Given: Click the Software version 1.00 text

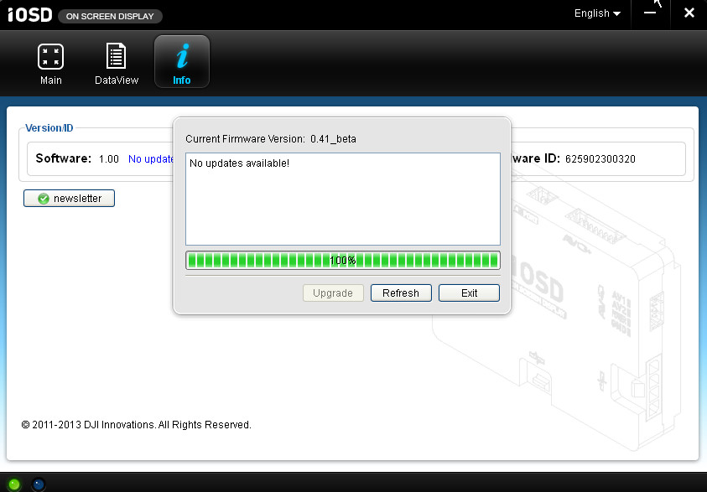Looking at the screenshot, I should [x=109, y=158].
